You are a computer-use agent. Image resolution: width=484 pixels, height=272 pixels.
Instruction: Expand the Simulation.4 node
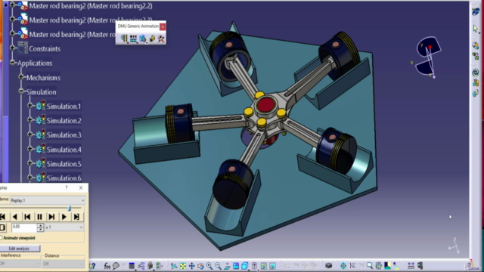pos(29,149)
